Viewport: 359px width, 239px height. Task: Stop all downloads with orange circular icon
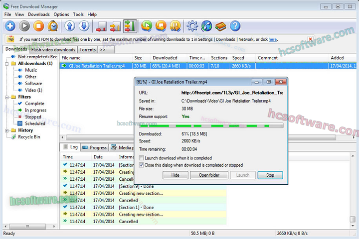tap(161, 26)
